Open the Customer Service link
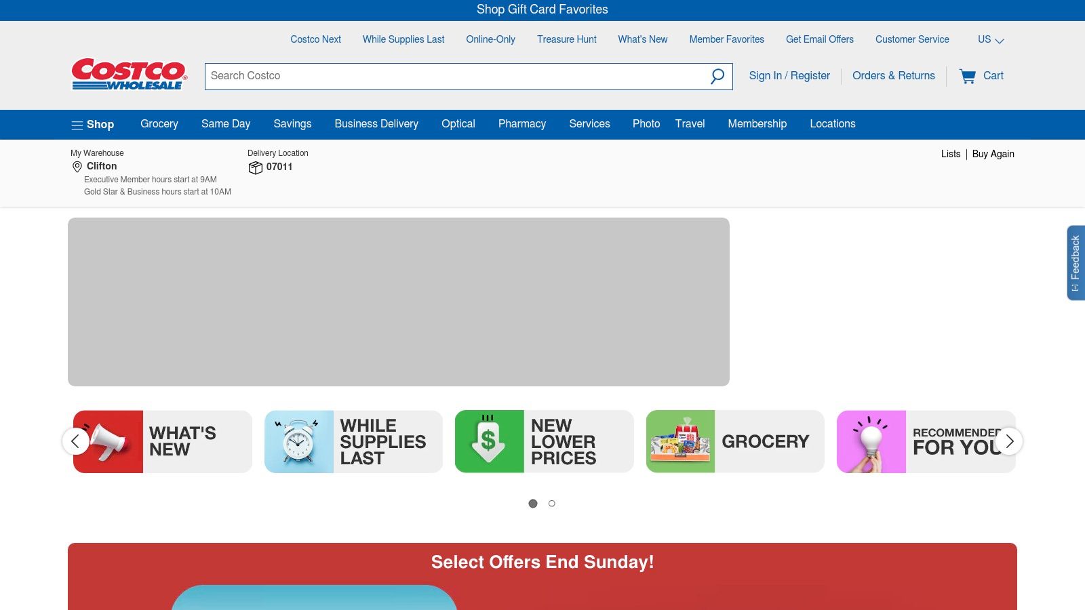Viewport: 1085px width, 610px height. [x=912, y=39]
